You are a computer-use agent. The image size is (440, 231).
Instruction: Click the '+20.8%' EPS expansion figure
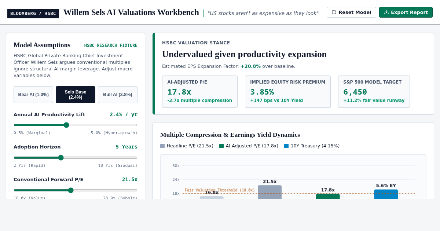(250, 66)
